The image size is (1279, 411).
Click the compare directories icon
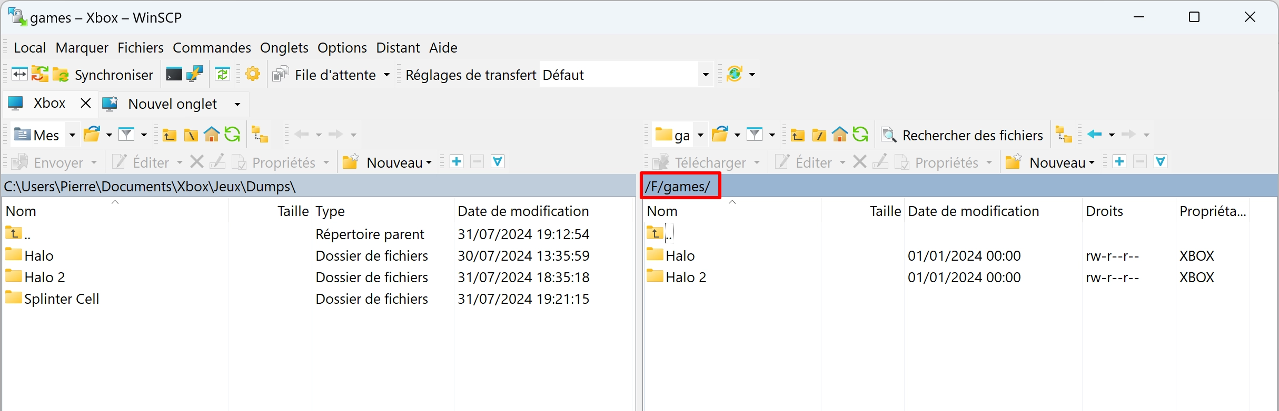19,75
